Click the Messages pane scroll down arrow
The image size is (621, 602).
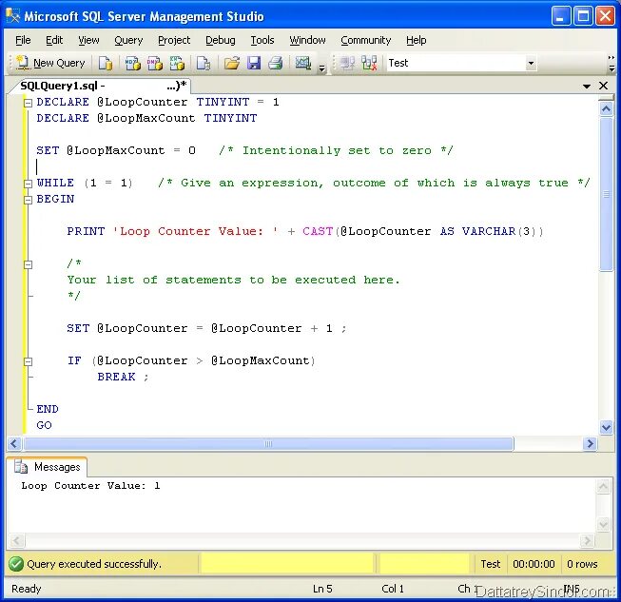603,524
